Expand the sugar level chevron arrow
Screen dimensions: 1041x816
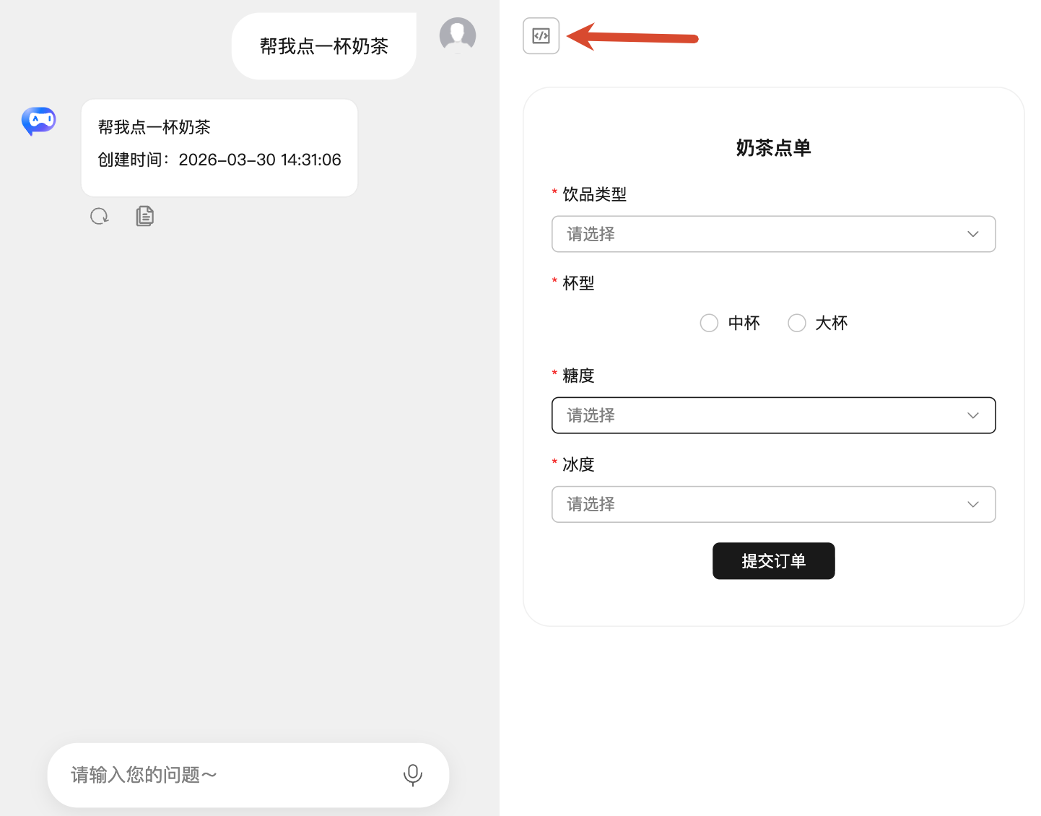tap(972, 415)
